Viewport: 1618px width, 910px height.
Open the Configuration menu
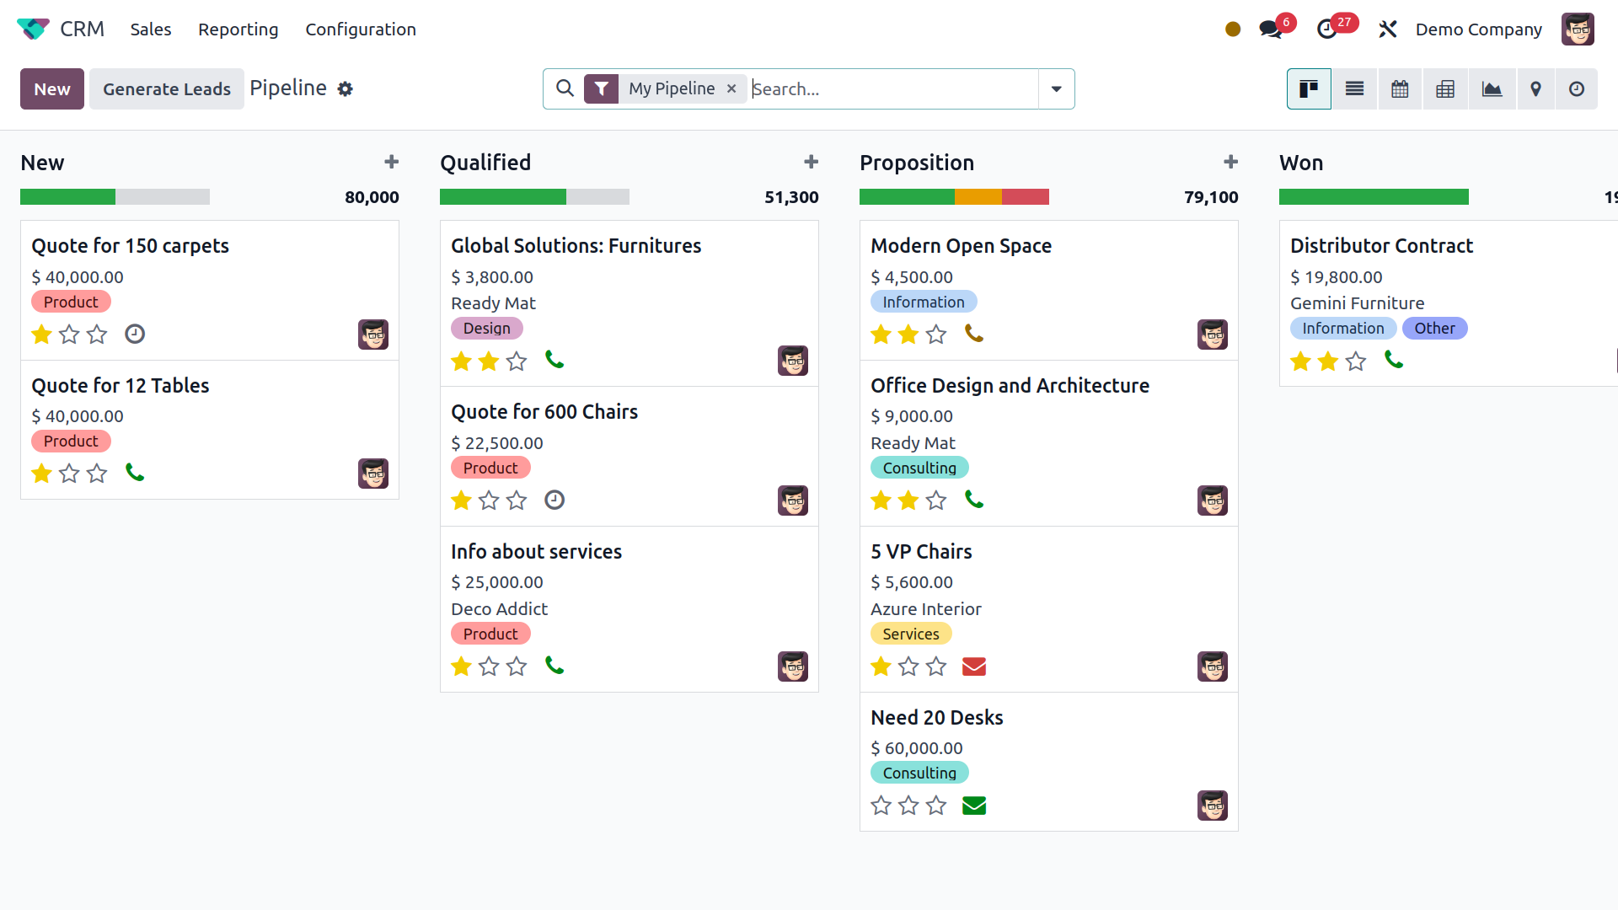tap(361, 29)
